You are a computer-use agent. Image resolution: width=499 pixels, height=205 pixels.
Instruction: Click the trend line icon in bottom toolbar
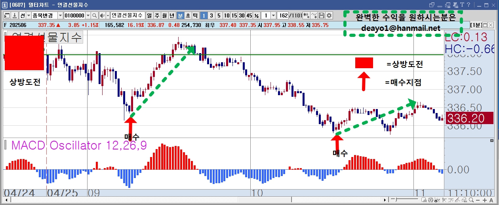451,200
